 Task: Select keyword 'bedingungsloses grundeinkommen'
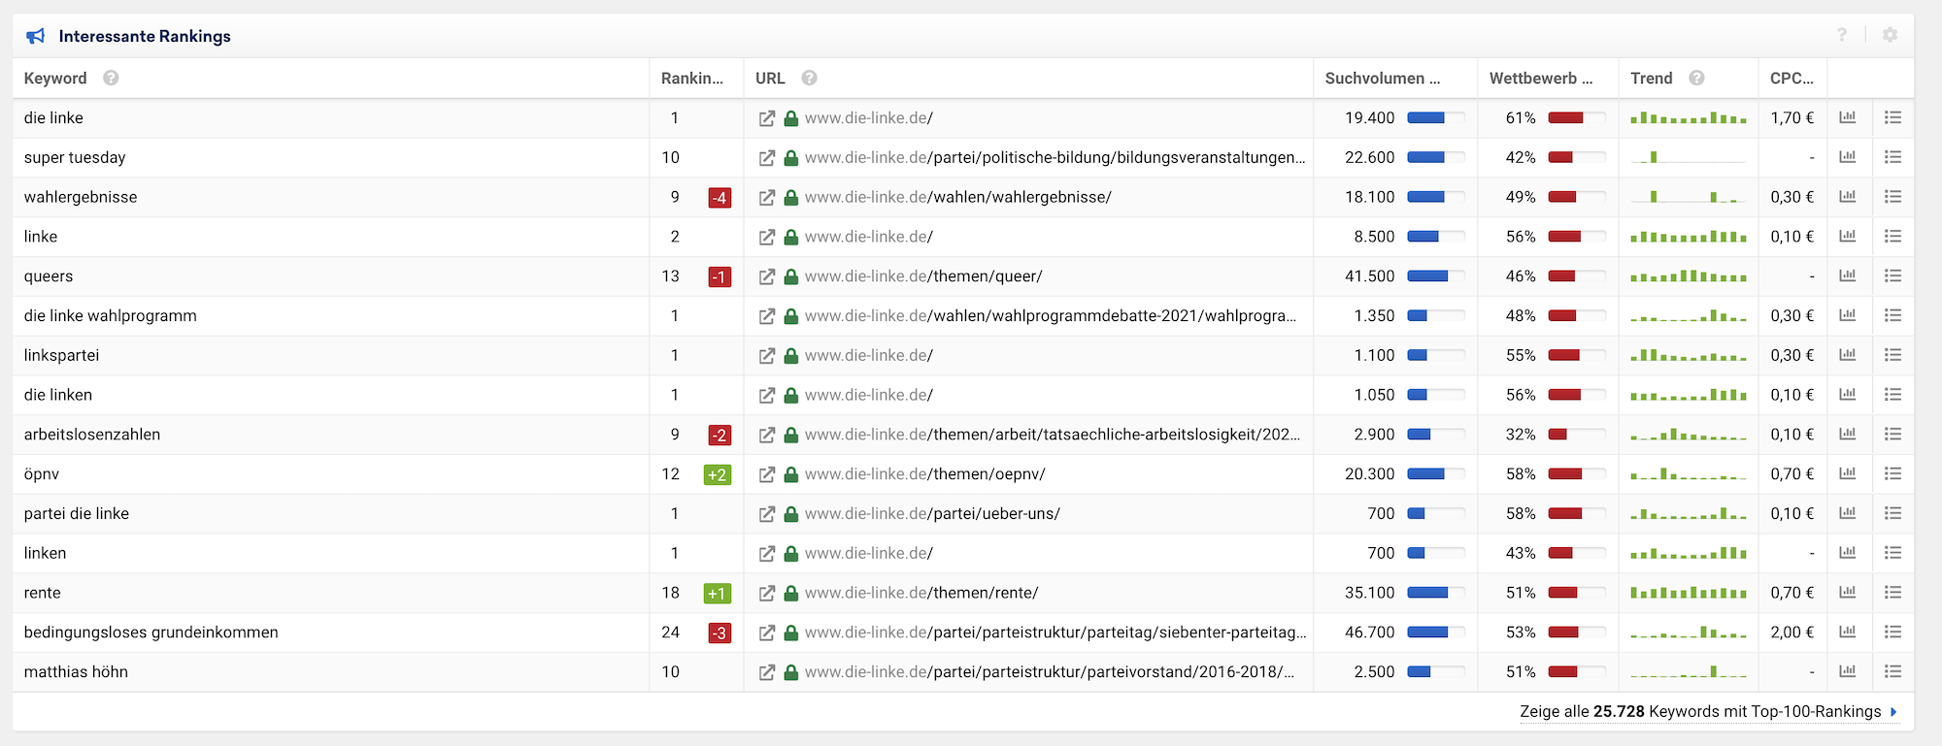click(x=151, y=632)
